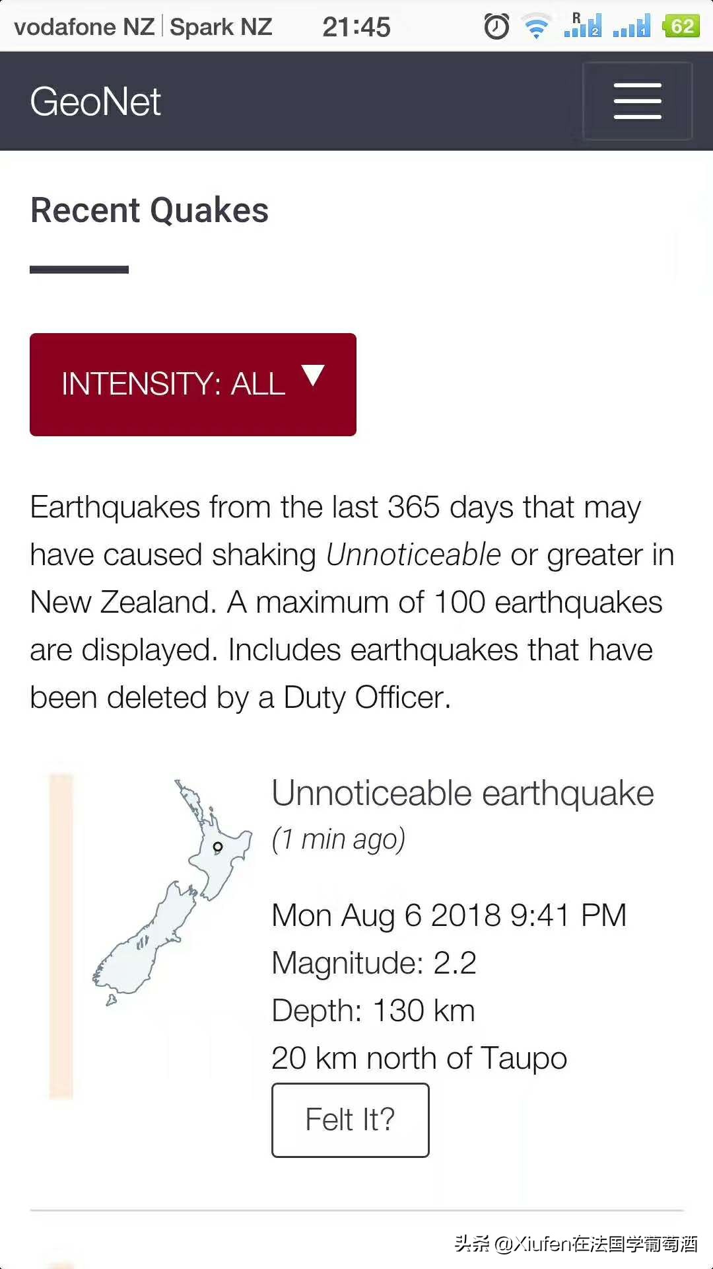Tap the alarm clock status icon
The width and height of the screenshot is (713, 1269).
point(496,26)
